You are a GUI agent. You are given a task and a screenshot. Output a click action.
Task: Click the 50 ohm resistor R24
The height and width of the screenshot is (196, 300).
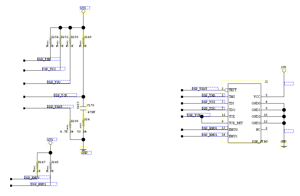pyautogui.click(x=83, y=123)
